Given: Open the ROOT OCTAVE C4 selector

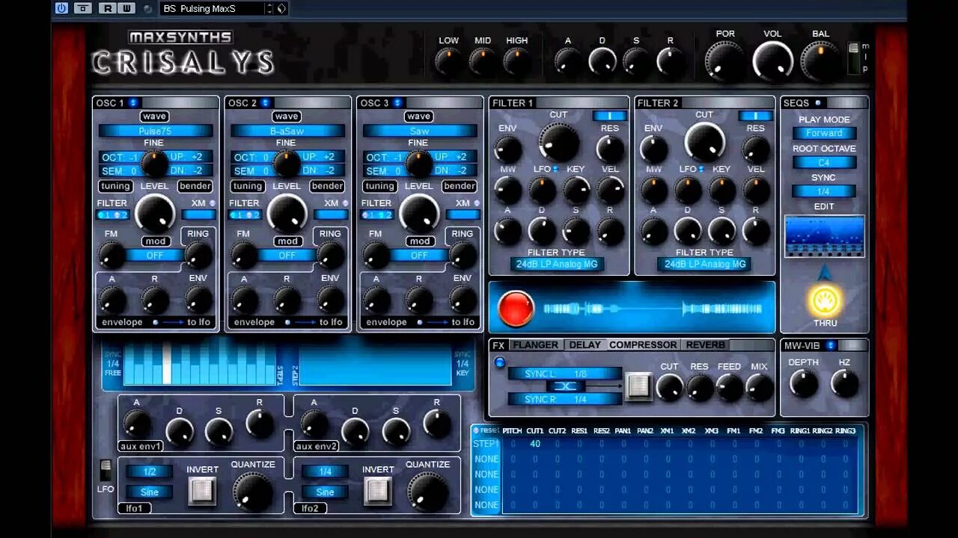Looking at the screenshot, I should click(824, 162).
